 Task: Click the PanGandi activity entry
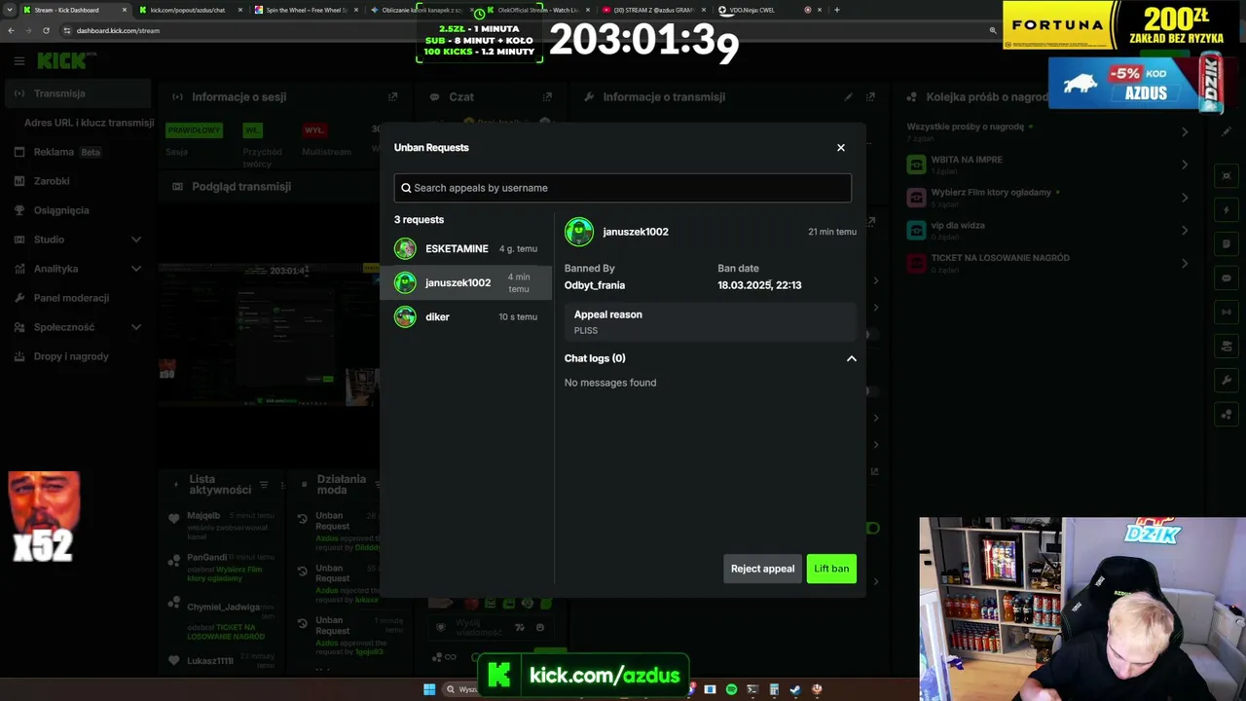click(x=224, y=570)
